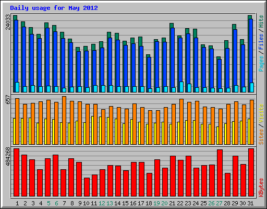Click the cyan Pages bar for day 1
This screenshot has width=267, height=209.
(17, 87)
